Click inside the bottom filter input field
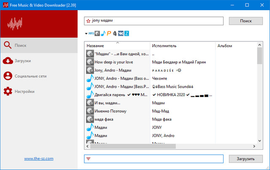This screenshot has width=270, height=170. pyautogui.click(x=156, y=159)
